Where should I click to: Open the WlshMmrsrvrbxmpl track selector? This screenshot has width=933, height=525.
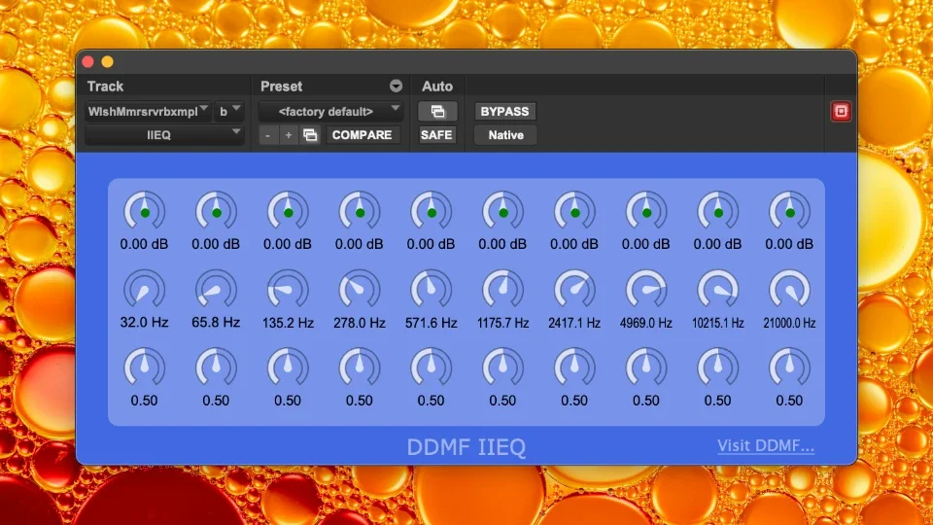pos(148,111)
